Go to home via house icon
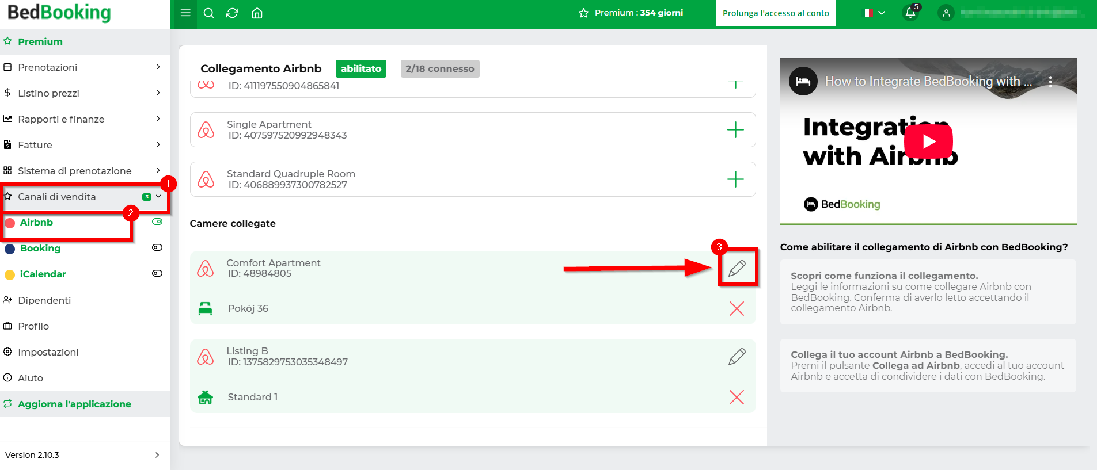The height and width of the screenshot is (470, 1097). coord(257,13)
